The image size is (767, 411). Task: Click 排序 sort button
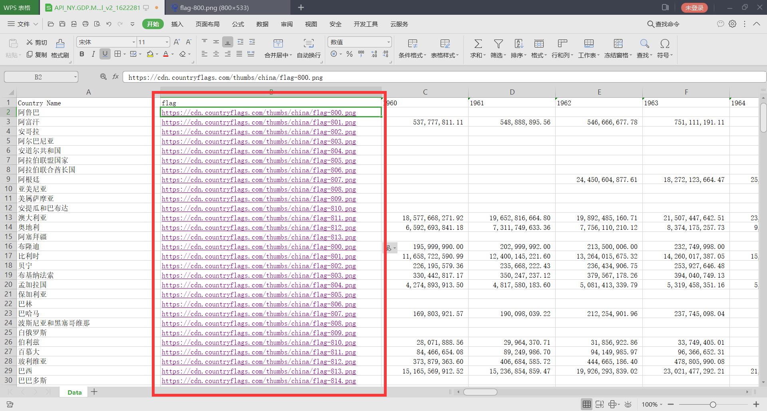(x=519, y=49)
